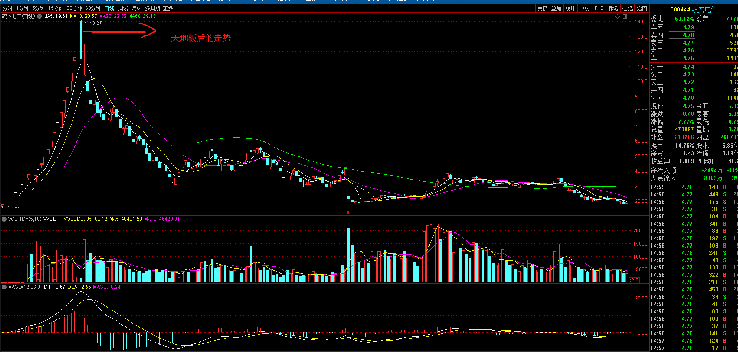This screenshot has height=352, width=738.
Task: Click the 复权 price adjustment button
Action: click(543, 8)
